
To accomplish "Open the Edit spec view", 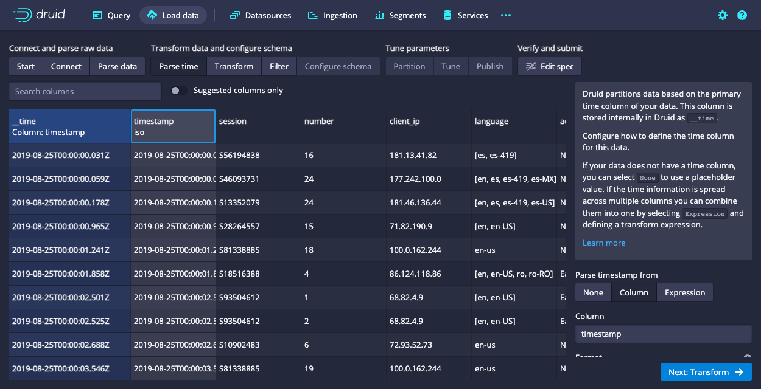I will click(x=549, y=66).
